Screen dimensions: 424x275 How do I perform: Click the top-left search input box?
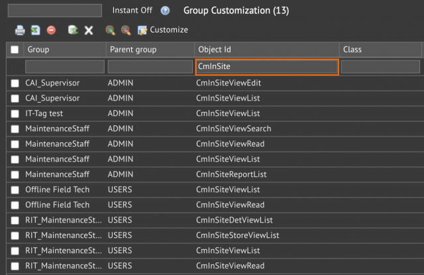coord(55,11)
